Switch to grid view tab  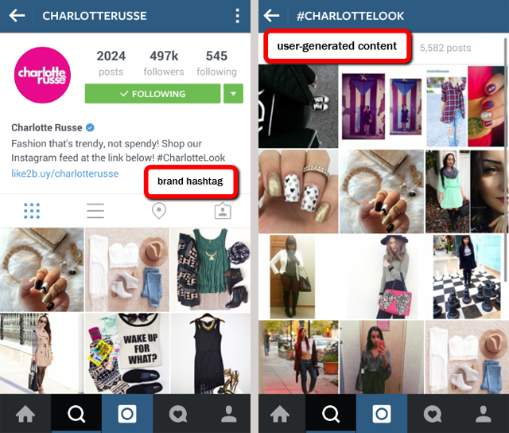tap(32, 211)
